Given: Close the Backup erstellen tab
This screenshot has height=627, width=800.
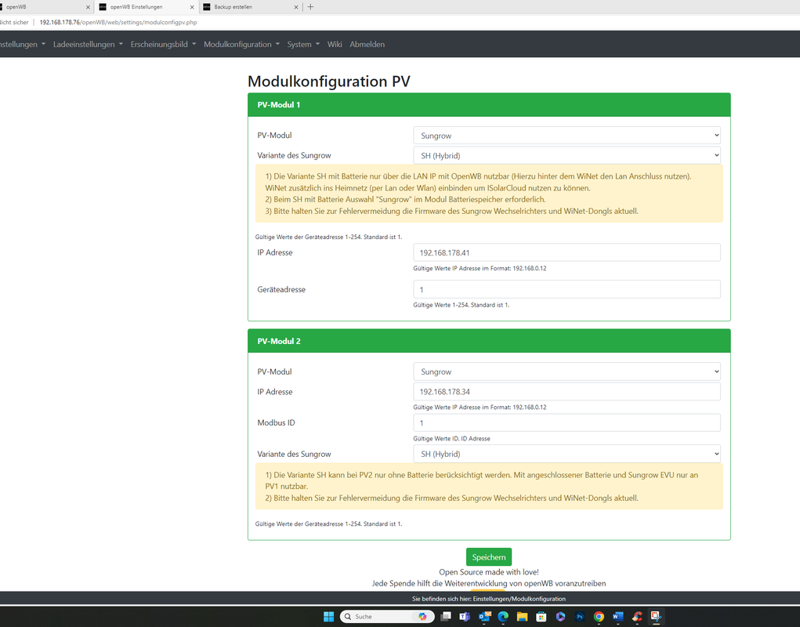Looking at the screenshot, I should pos(296,7).
